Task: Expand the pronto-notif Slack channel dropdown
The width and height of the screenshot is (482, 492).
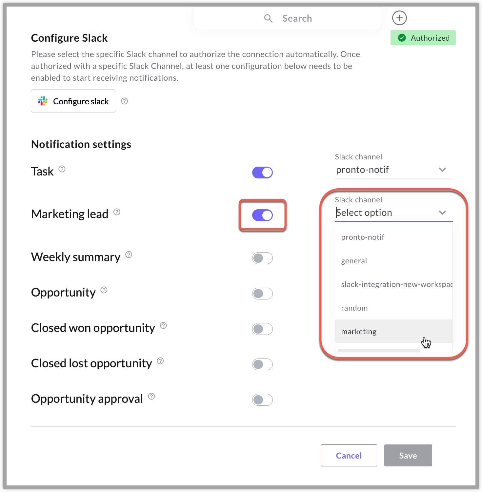Action: click(393, 170)
